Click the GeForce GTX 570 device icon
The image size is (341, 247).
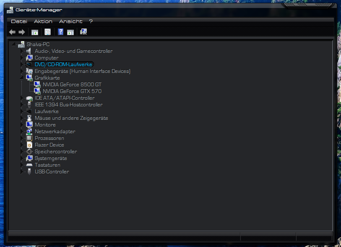[37, 91]
